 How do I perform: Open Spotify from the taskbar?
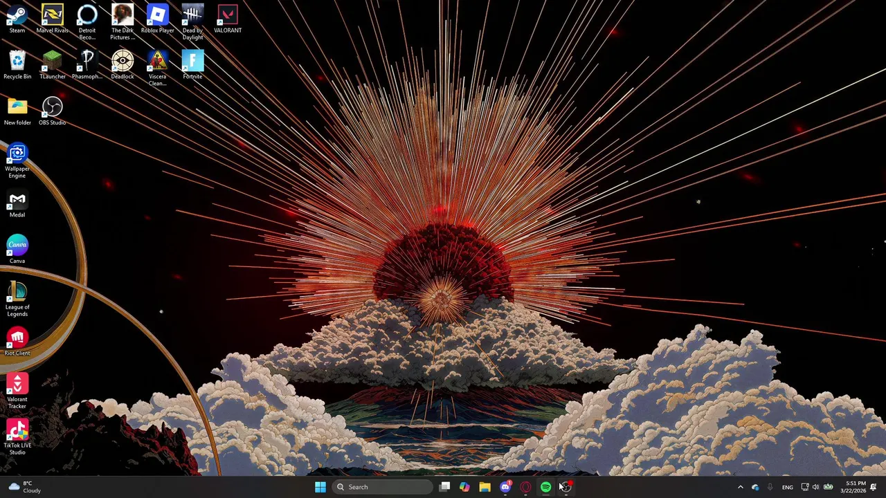tap(545, 487)
